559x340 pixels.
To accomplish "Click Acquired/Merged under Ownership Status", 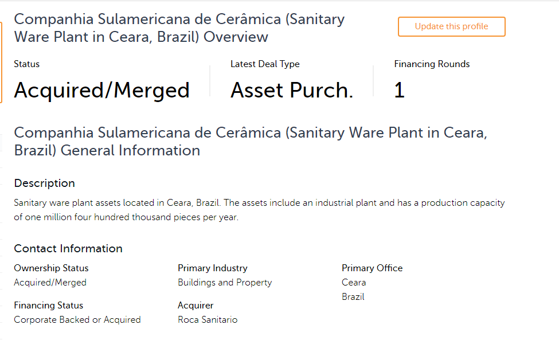I will click(x=50, y=283).
